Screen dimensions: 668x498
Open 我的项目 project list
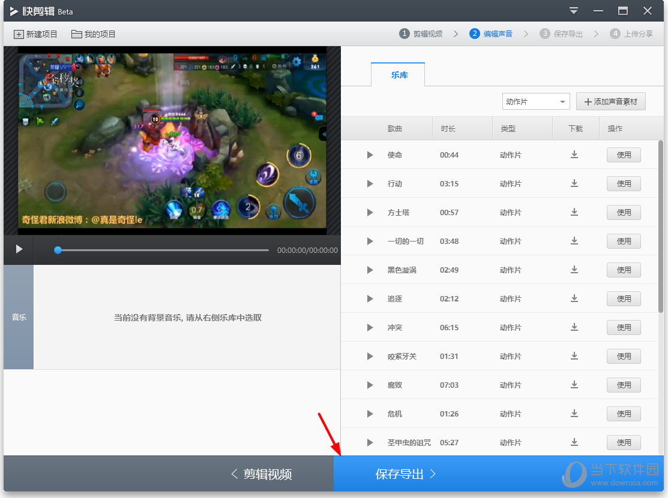click(93, 34)
